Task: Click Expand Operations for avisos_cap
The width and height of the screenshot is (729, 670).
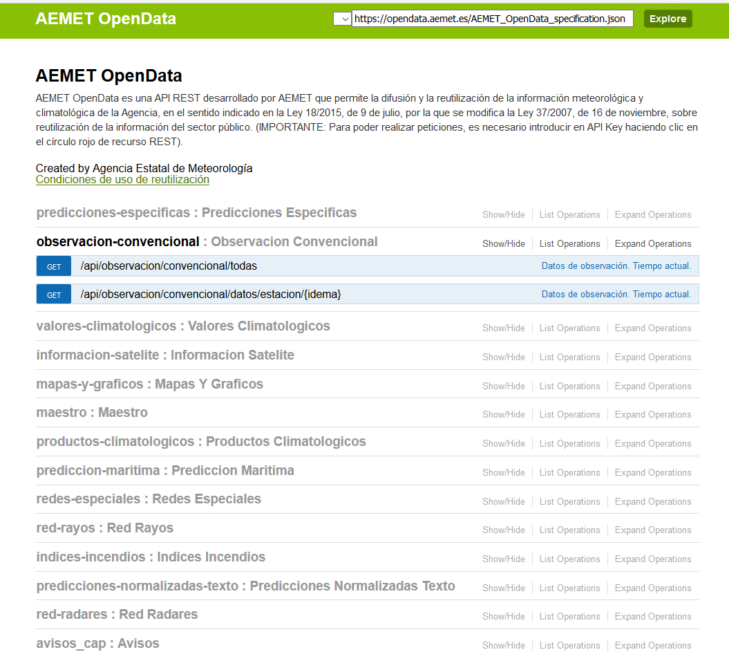Action: point(653,645)
